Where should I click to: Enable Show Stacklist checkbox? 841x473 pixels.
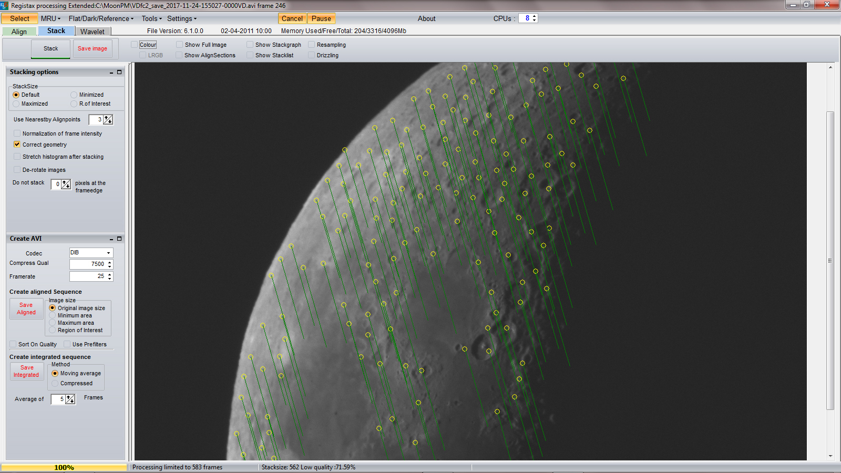coord(250,55)
